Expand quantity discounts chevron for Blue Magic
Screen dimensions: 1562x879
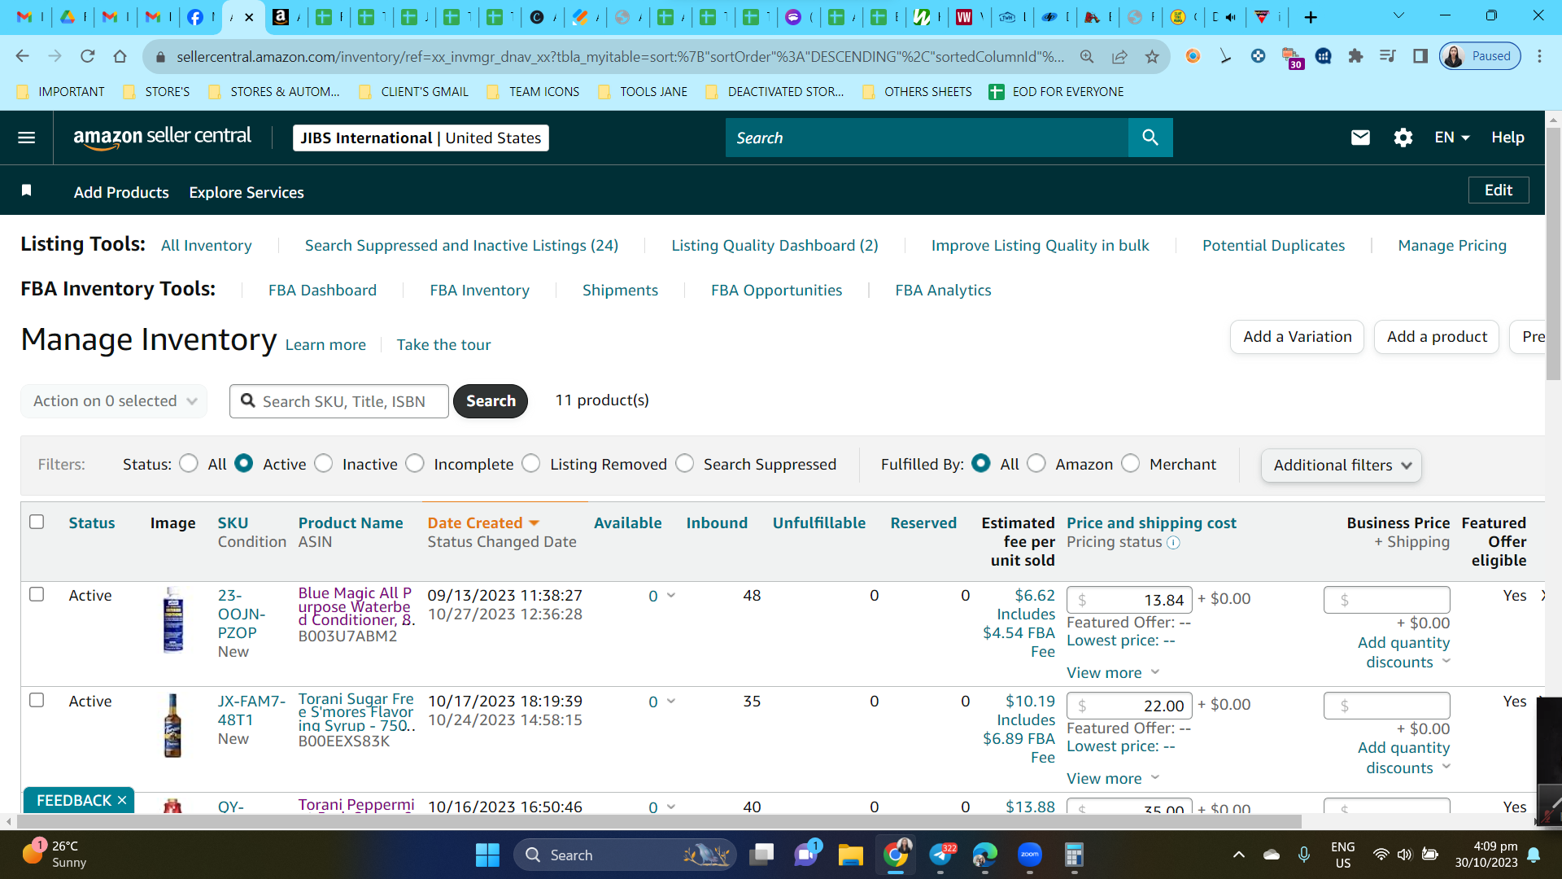pos(1446,662)
